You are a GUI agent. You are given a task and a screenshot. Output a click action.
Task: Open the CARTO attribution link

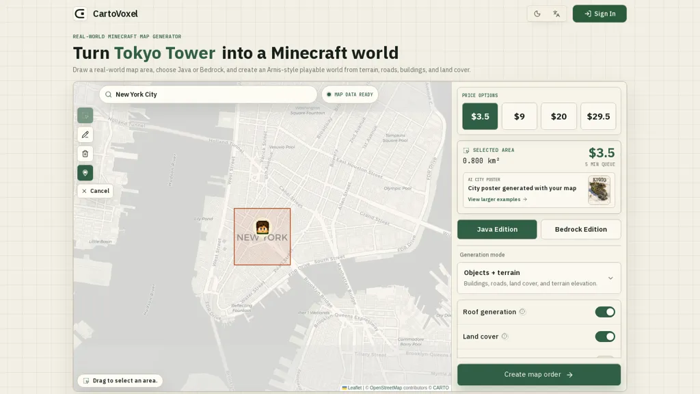tap(441, 388)
